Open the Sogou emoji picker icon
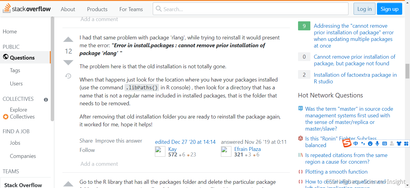This screenshot has height=188, width=410. [x=370, y=143]
